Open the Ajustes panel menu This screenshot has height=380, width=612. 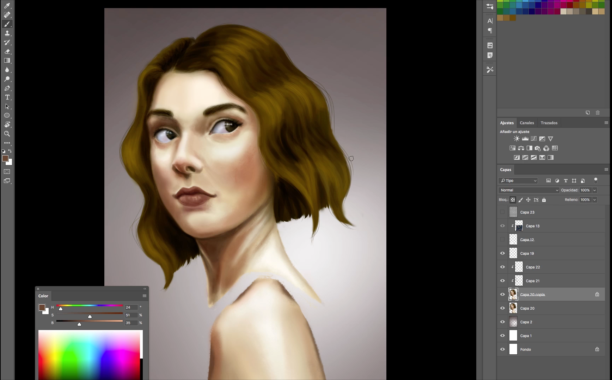[606, 123]
